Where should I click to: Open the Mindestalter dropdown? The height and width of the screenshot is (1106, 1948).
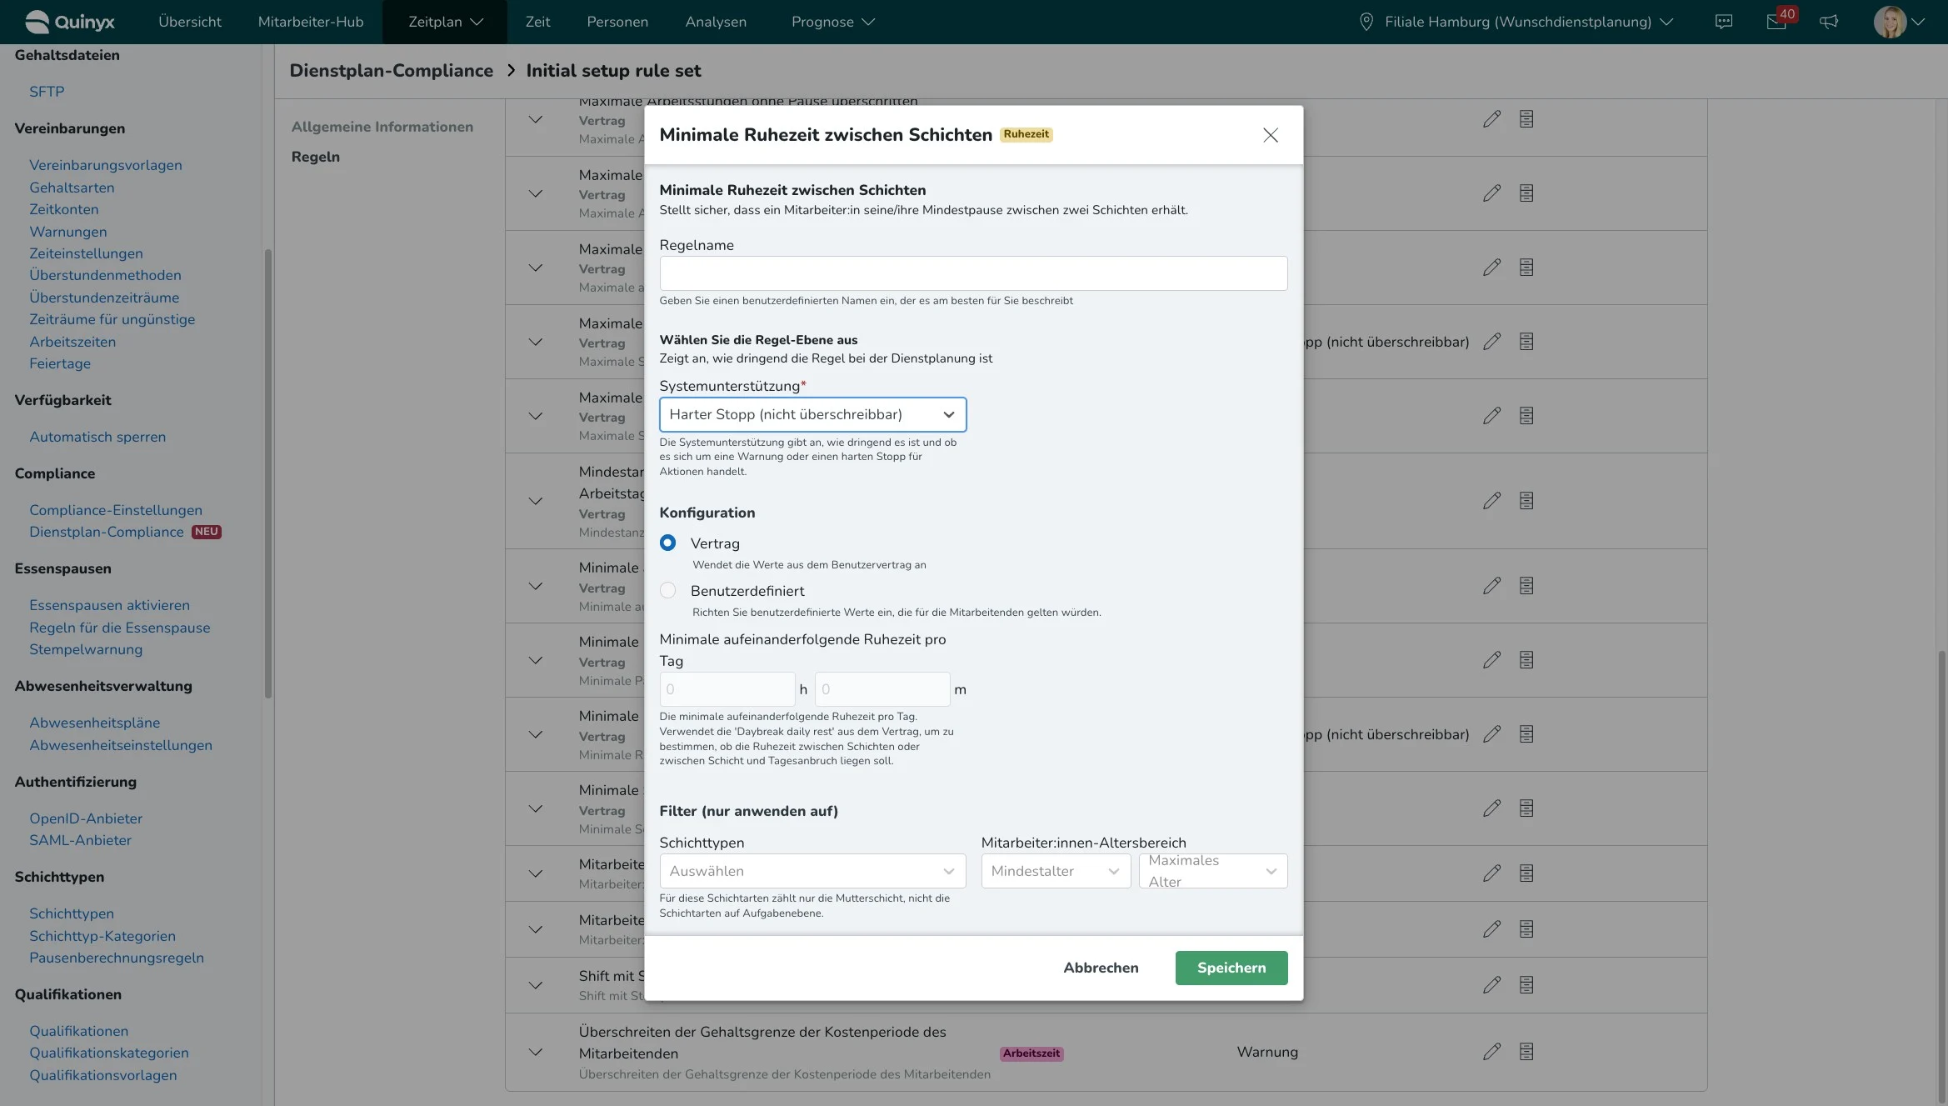[1055, 871]
